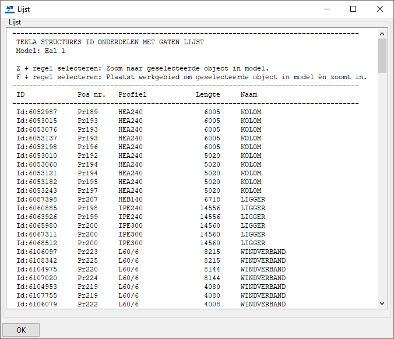Select row Id:6053243

139,190
